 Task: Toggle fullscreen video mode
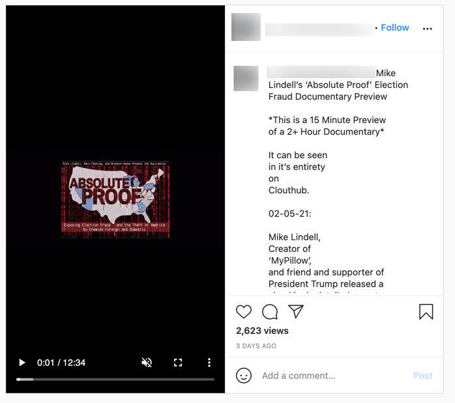pos(178,363)
